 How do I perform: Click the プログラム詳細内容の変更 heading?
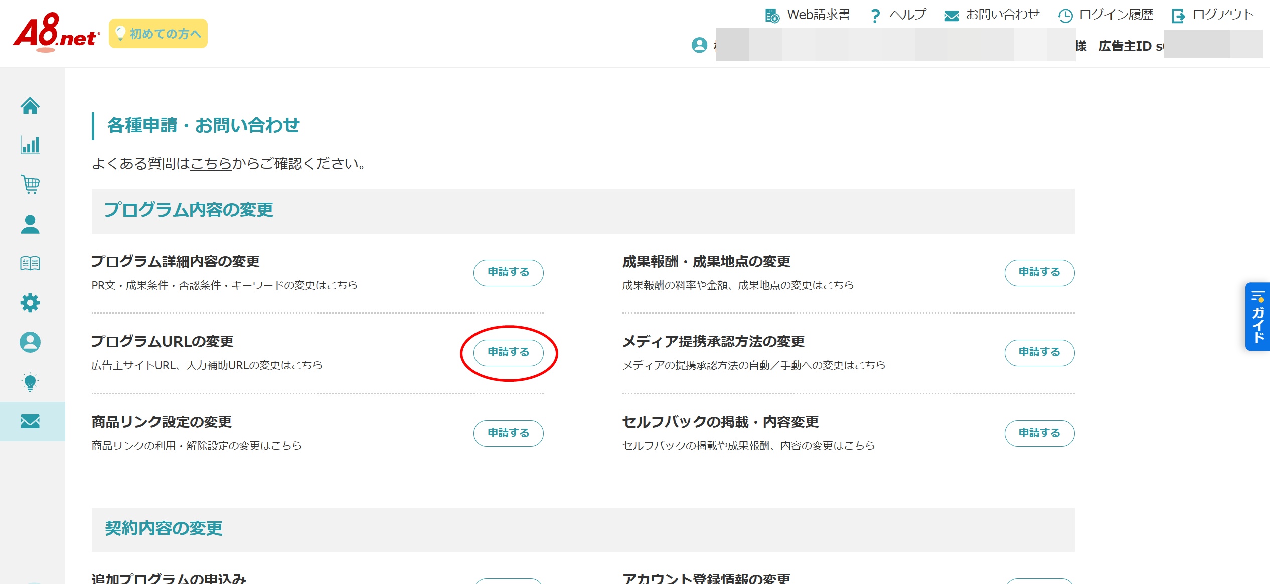click(176, 262)
